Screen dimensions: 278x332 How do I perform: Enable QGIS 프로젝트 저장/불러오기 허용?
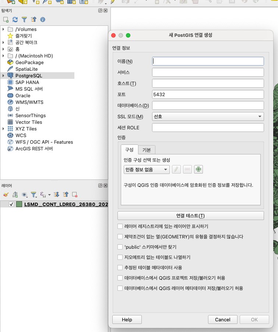pos(120,278)
